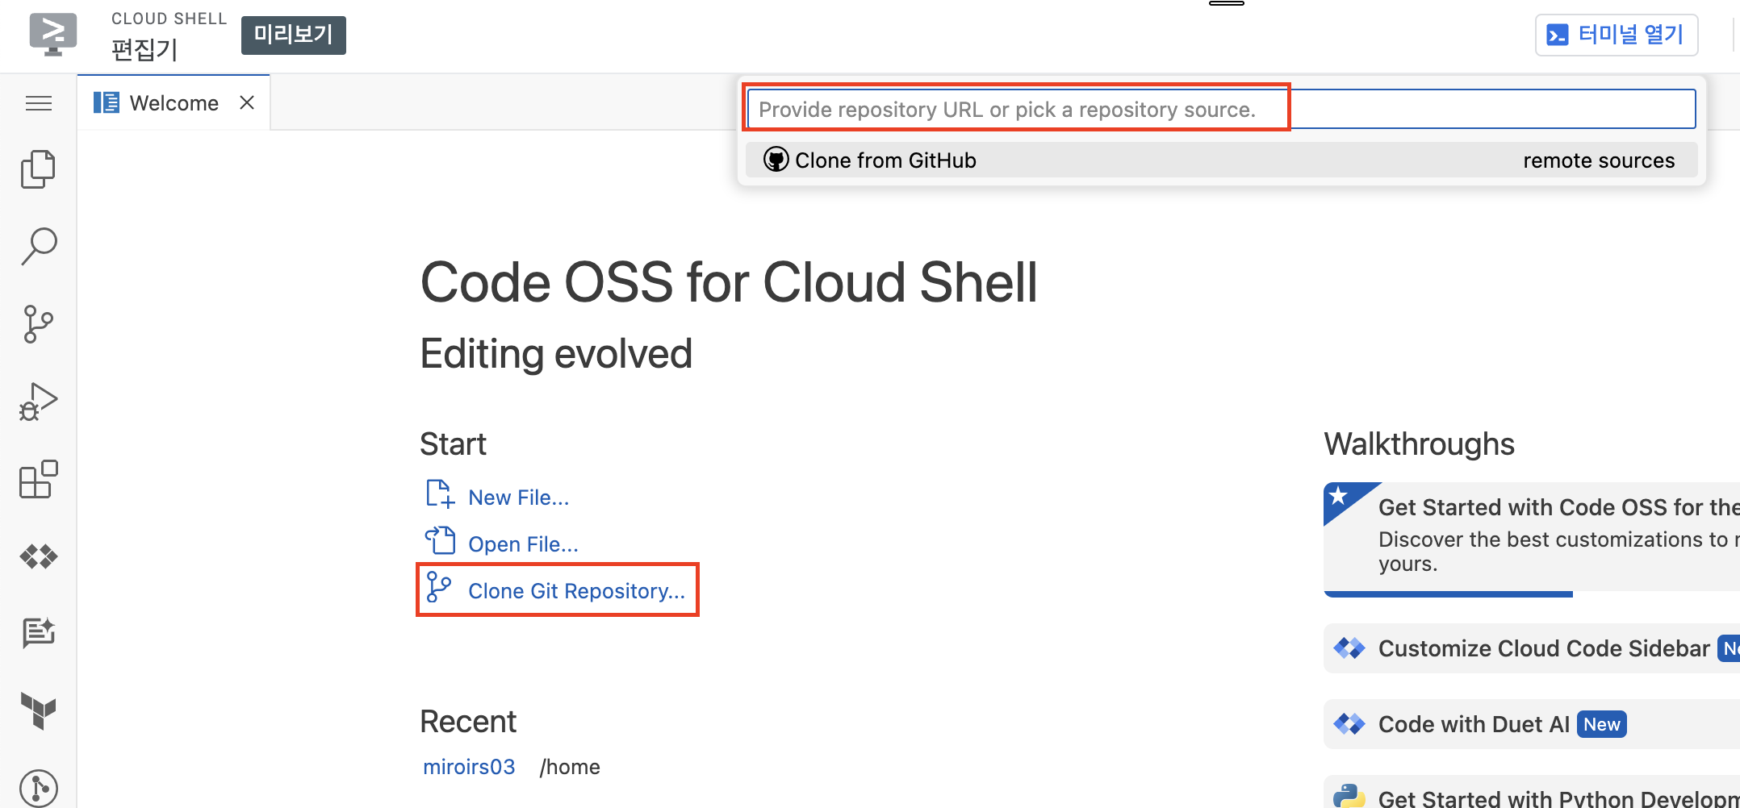
Task: Click the 'Walkthroughs' heading
Action: (1420, 444)
